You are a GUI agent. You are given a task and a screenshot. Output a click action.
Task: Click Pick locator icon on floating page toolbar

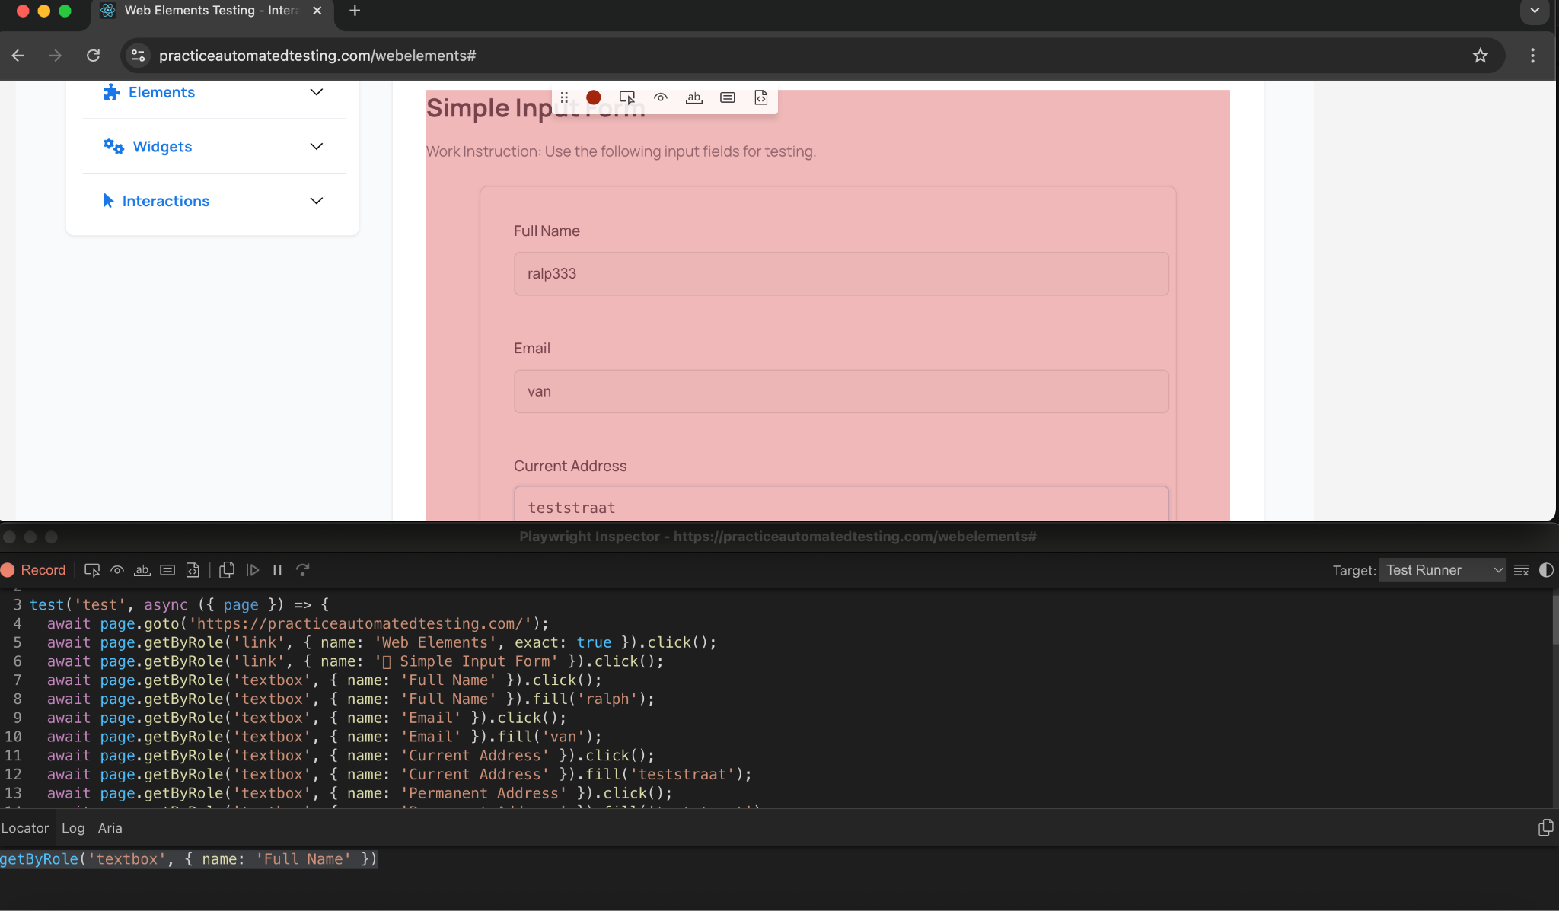click(627, 97)
